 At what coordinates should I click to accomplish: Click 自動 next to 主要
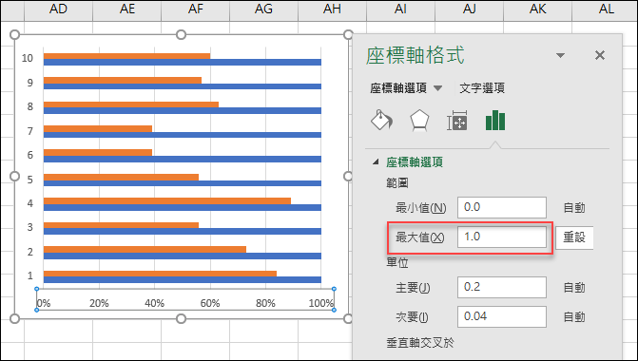click(x=574, y=288)
